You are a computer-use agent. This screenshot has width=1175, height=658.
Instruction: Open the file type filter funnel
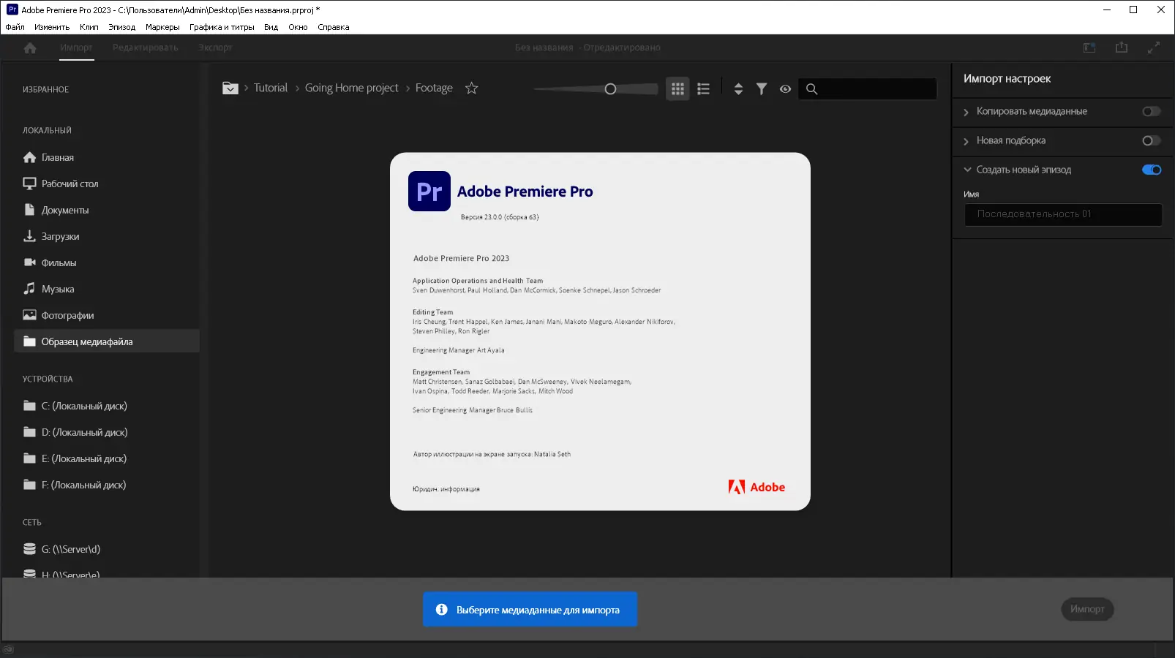[x=762, y=88]
